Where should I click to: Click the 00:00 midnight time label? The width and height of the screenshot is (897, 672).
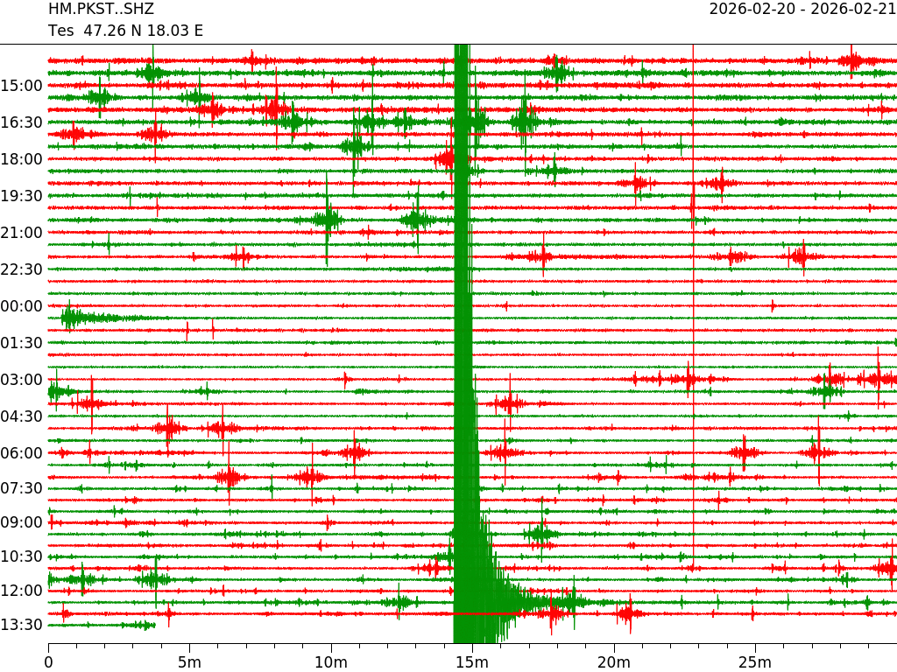coord(22,306)
